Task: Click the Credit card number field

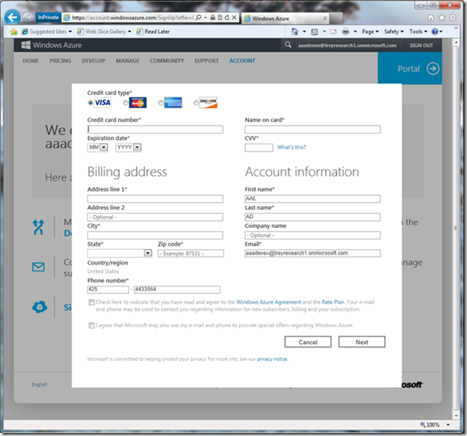Action: [x=155, y=130]
